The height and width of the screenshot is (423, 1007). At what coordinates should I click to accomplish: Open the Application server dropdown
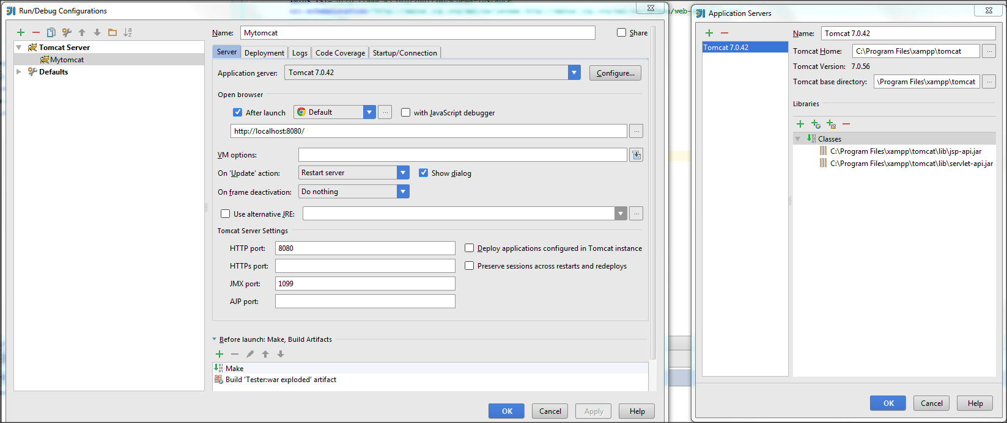pos(574,73)
